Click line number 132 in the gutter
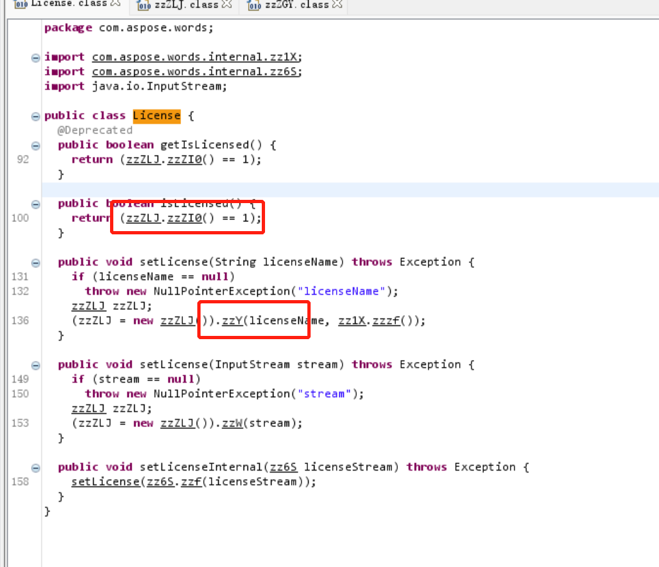The width and height of the screenshot is (659, 567). (x=20, y=292)
